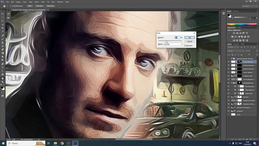Toggle Preview checkbox in Fade dialog

coord(185,45)
